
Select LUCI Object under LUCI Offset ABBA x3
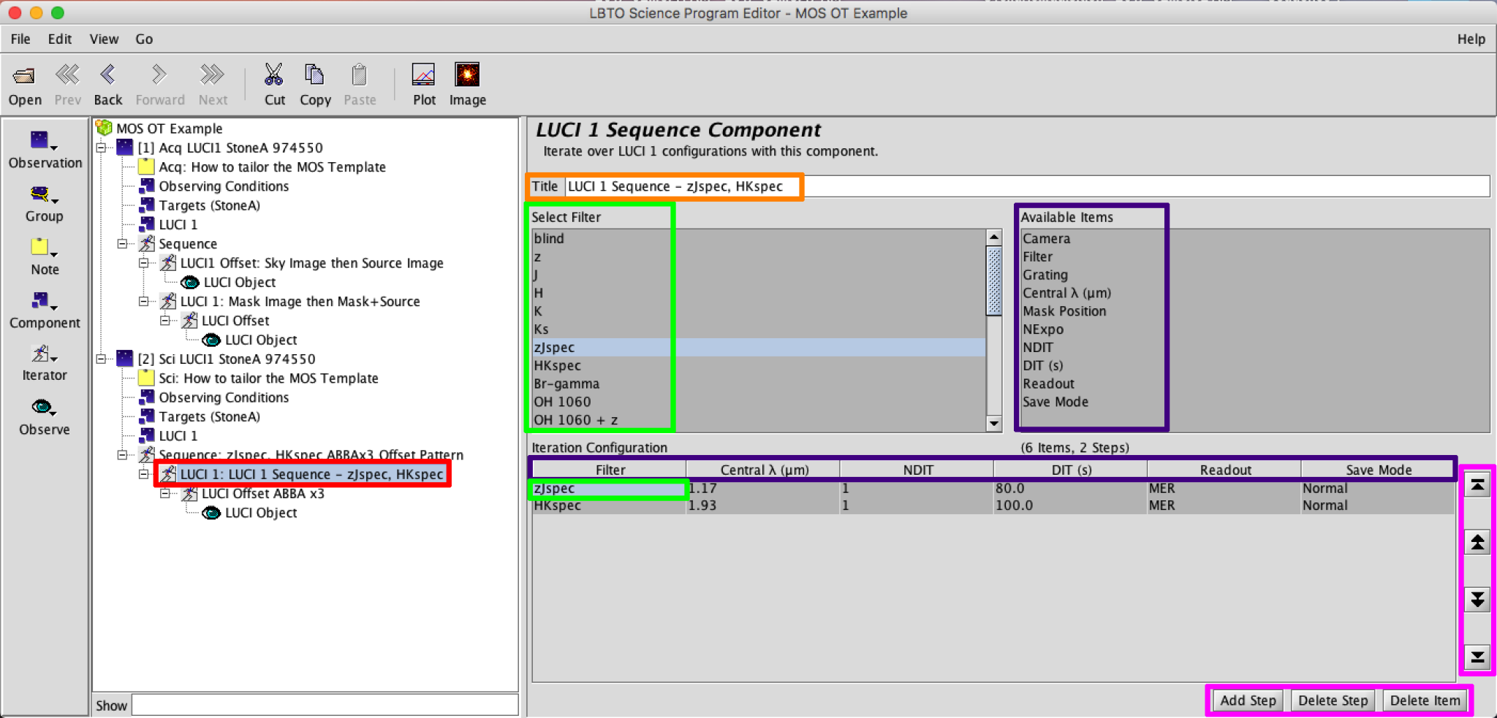(251, 513)
